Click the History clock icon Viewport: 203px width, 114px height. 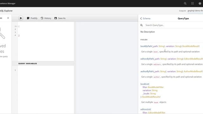[42, 18]
